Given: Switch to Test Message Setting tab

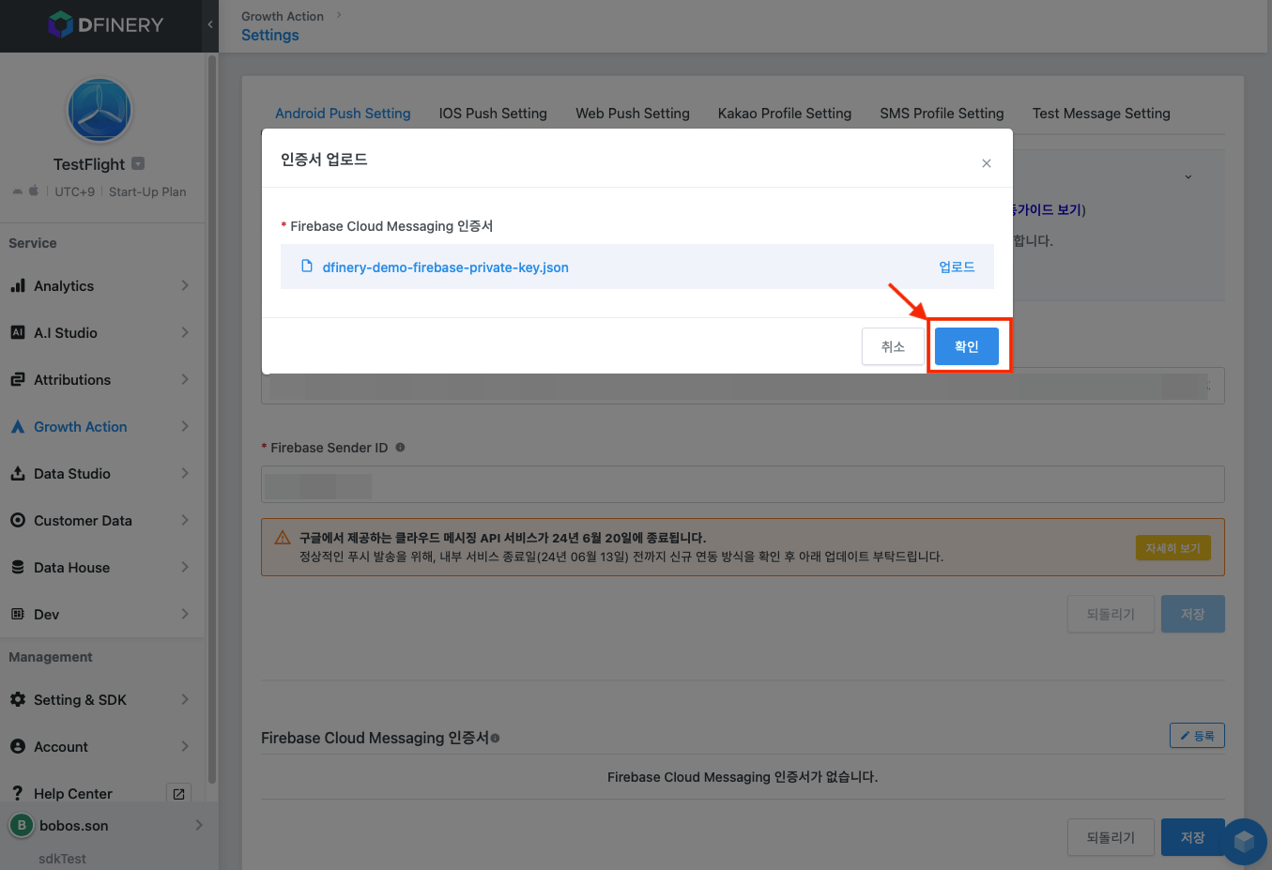Looking at the screenshot, I should (1101, 113).
